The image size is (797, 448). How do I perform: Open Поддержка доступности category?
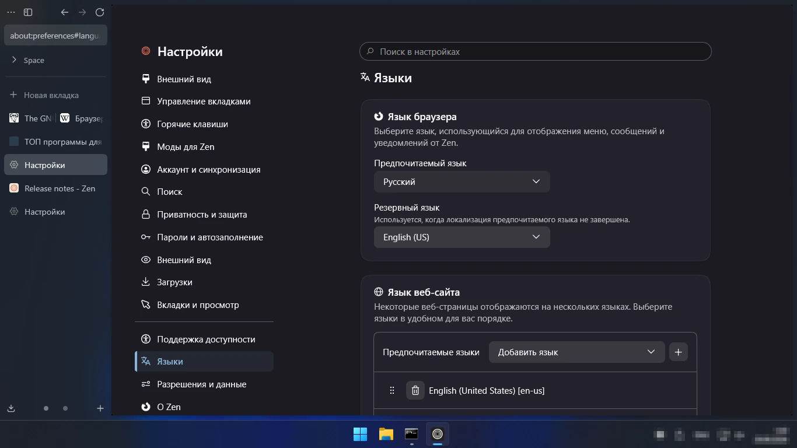(x=204, y=339)
